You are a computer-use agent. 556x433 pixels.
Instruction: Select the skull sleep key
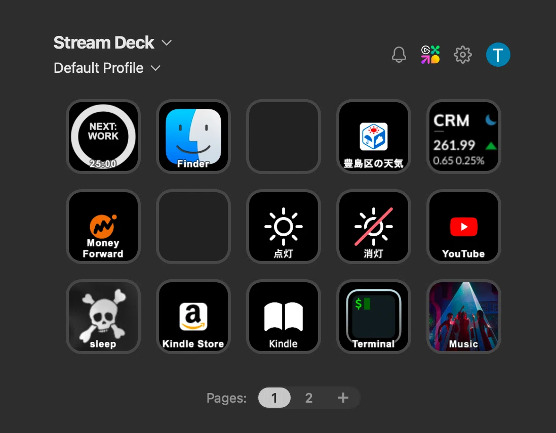coord(103,317)
